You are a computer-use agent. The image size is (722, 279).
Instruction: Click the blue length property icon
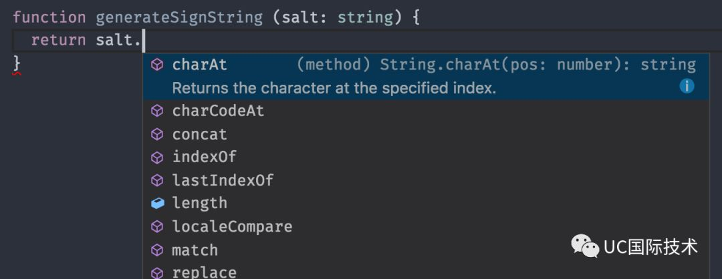pyautogui.click(x=157, y=203)
